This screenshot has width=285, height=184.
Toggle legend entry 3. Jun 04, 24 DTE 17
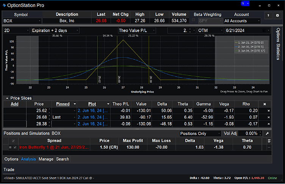tap(250, 51)
